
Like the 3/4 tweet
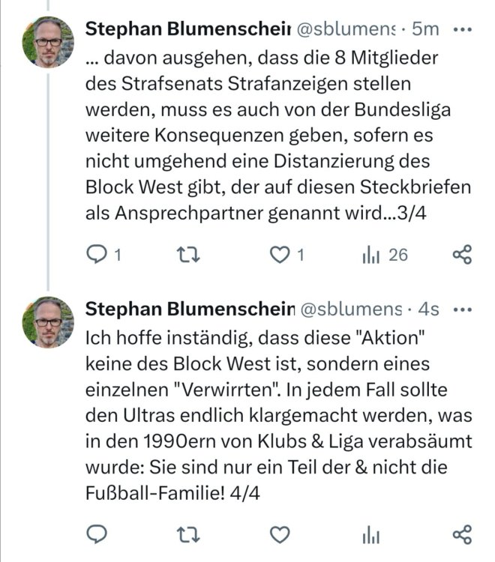tap(280, 256)
